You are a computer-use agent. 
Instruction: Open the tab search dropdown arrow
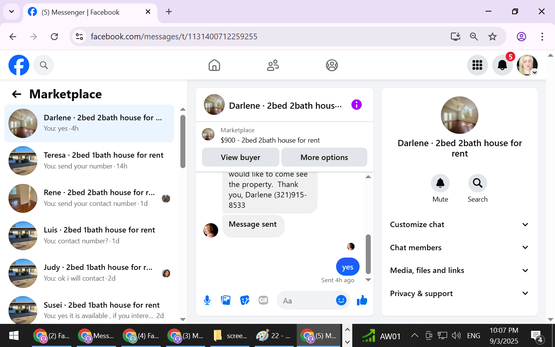pyautogui.click(x=12, y=12)
